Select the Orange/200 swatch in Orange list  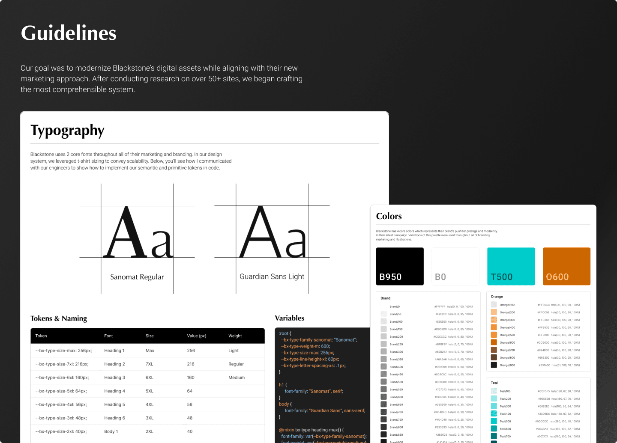click(x=494, y=312)
